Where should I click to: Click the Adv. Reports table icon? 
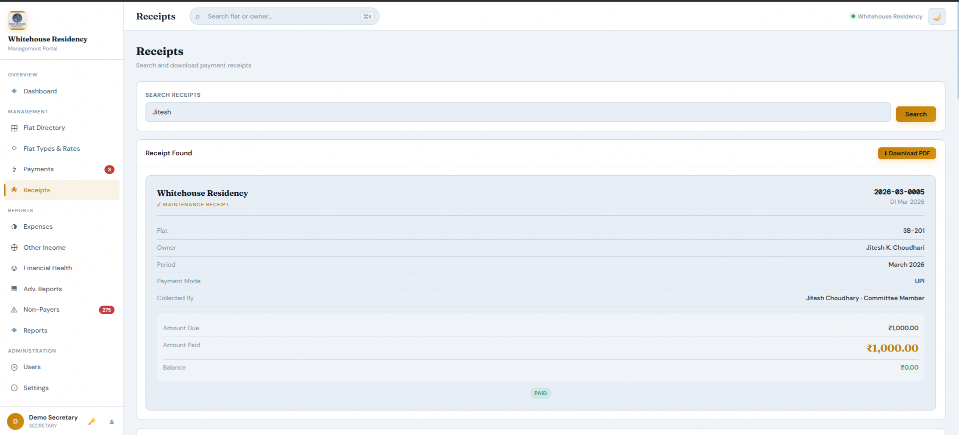point(14,289)
